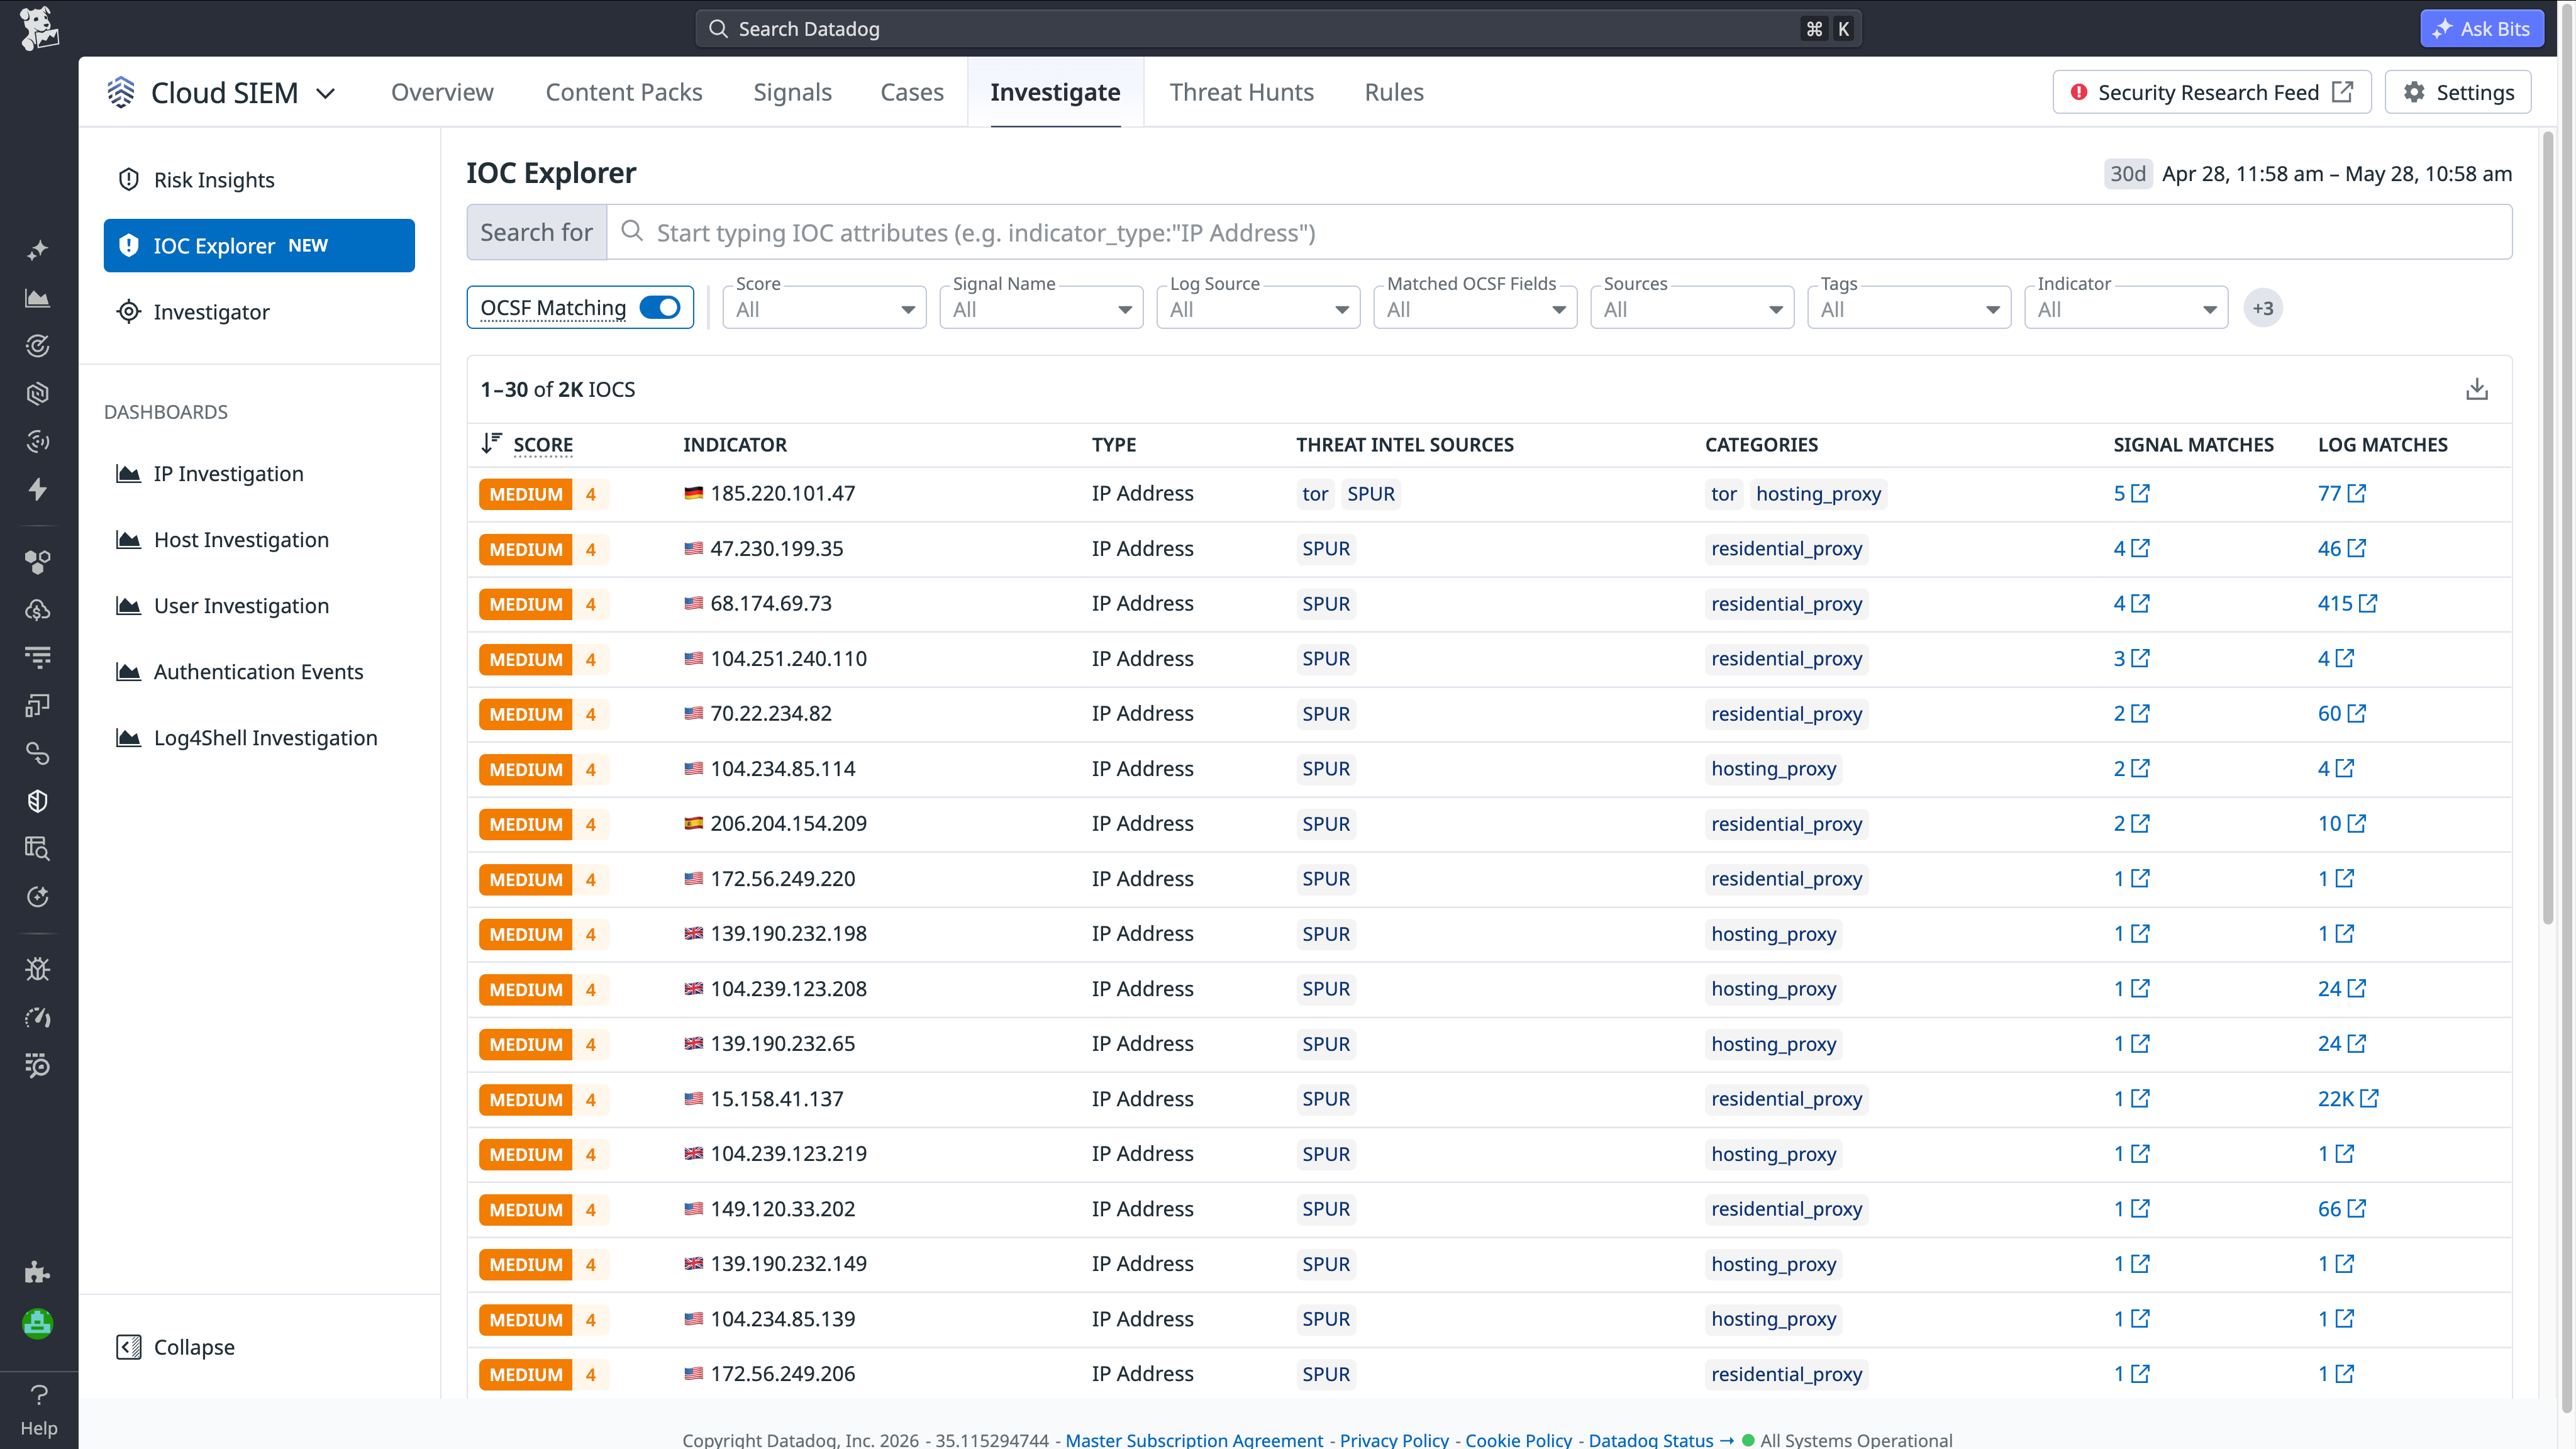The image size is (2576, 1449).
Task: Click the SCORE column header
Action: coord(543,445)
